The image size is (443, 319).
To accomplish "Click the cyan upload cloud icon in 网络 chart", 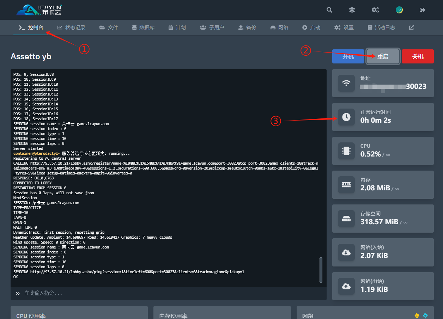I will [425, 316].
